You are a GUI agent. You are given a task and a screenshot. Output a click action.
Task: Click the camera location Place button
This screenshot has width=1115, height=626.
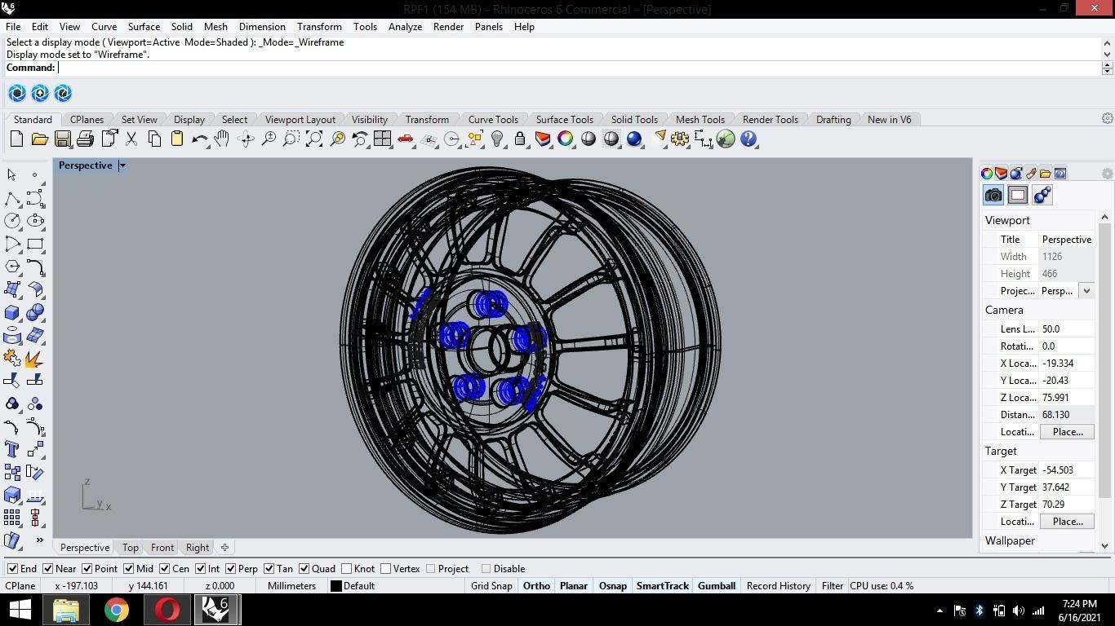point(1067,432)
